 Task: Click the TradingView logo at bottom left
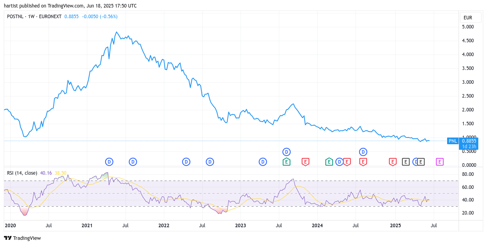[x=23, y=238]
